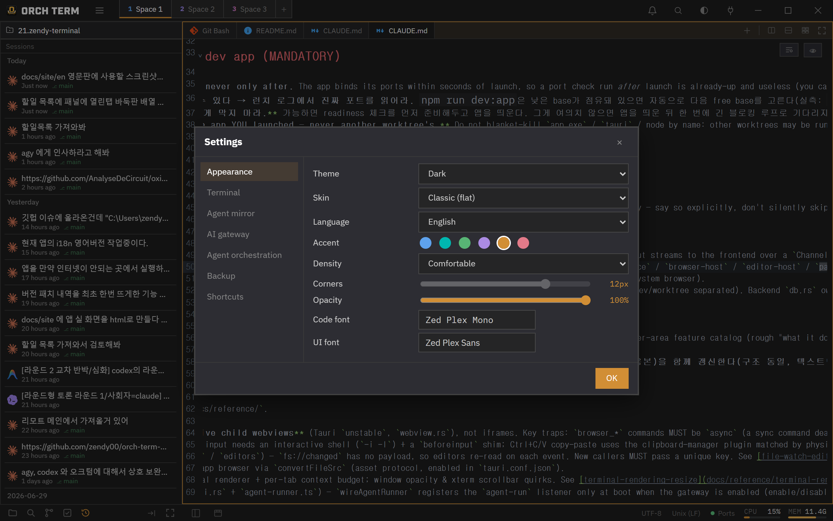Open the terminal-rendering-resize reference link
Screen dimensions: 833x521
coord(703,480)
